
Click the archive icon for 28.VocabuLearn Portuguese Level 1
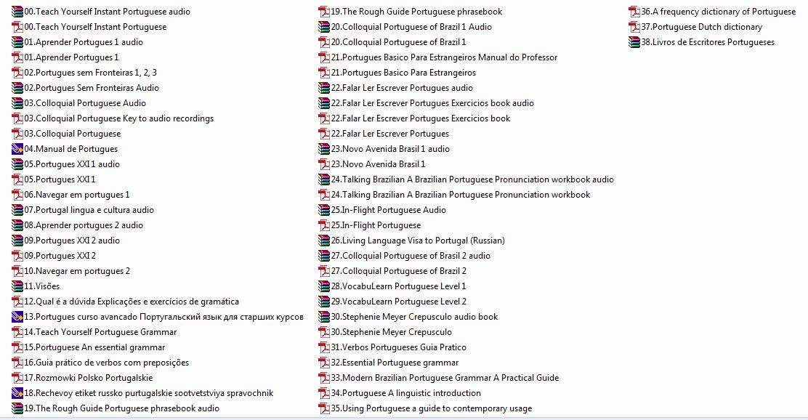pos(325,286)
